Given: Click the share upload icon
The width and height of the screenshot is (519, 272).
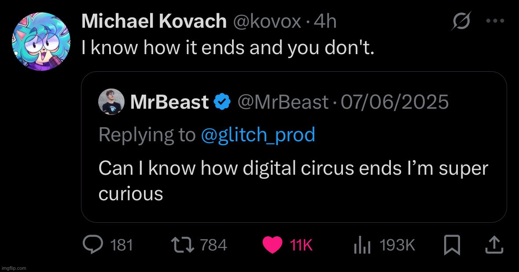Looking at the screenshot, I should (493, 245).
